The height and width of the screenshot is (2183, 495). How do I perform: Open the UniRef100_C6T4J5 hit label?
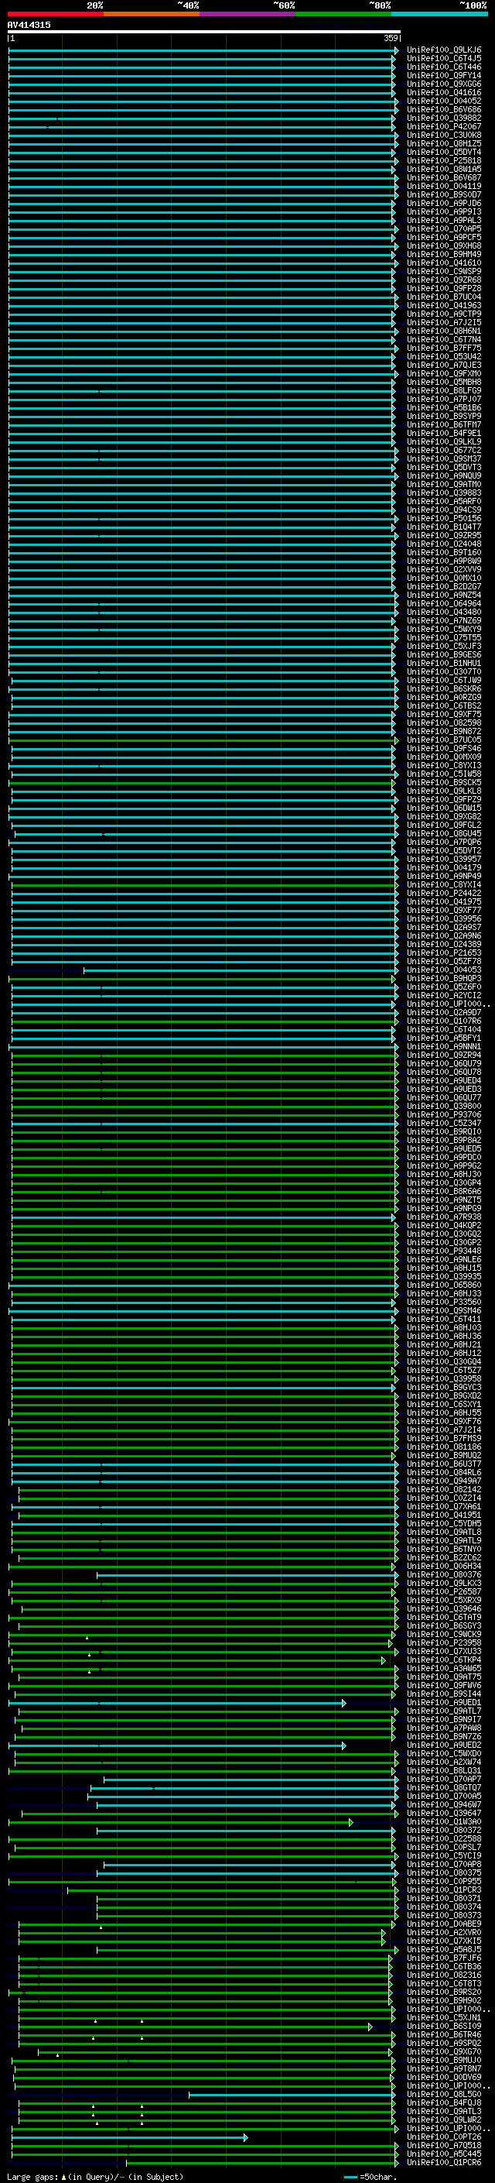tap(444, 59)
